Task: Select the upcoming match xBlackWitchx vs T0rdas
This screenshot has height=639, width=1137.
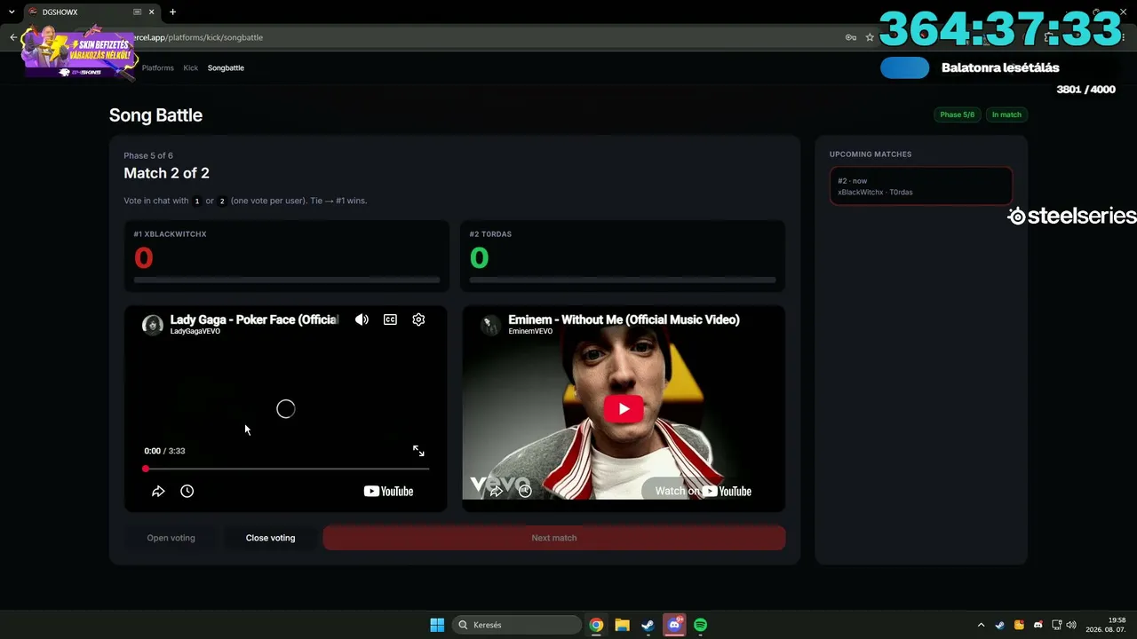Action: point(921,186)
